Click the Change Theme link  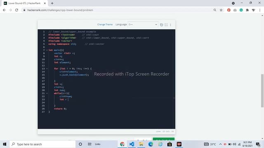[x=105, y=25]
